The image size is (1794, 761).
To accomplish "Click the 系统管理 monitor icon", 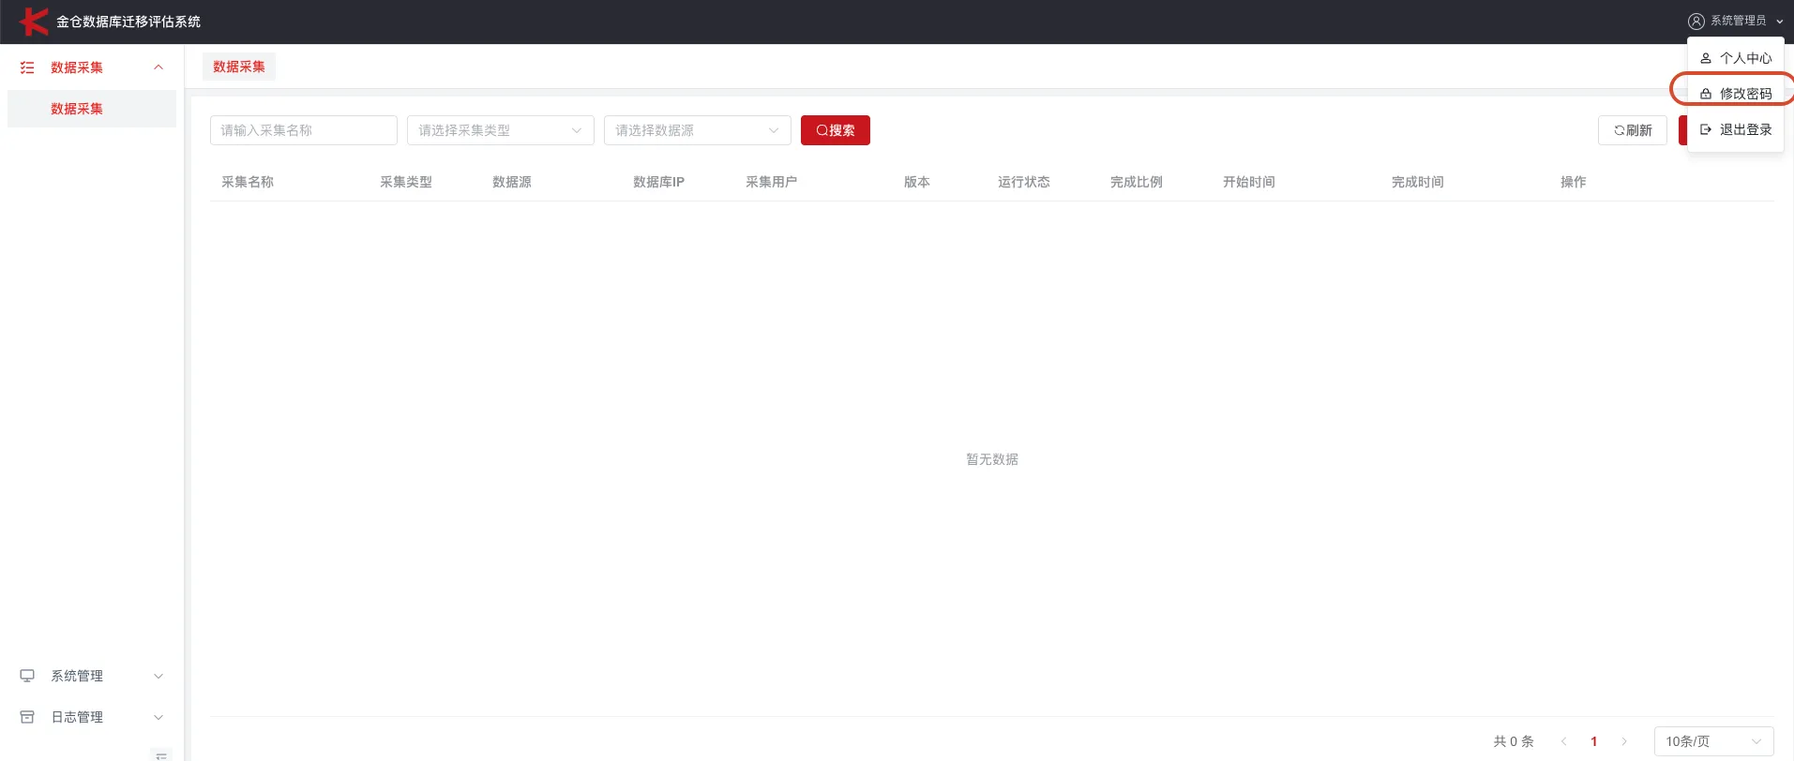I will click(x=27, y=676).
